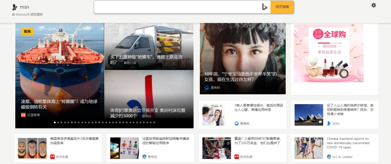The image size is (391, 164).
Task: Open the Sydney Opera House thumbnail
Action: (308, 115)
